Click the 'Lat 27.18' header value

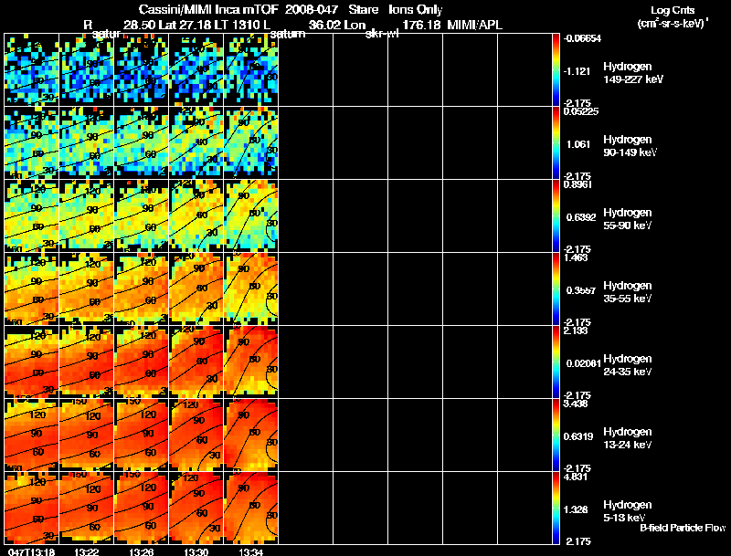(185, 25)
